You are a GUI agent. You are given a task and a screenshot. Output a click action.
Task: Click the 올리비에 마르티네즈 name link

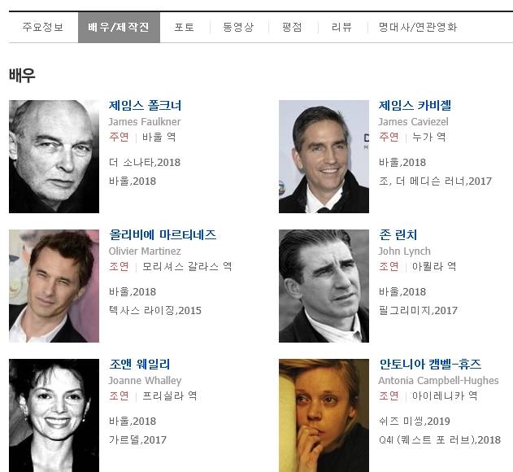(x=163, y=235)
